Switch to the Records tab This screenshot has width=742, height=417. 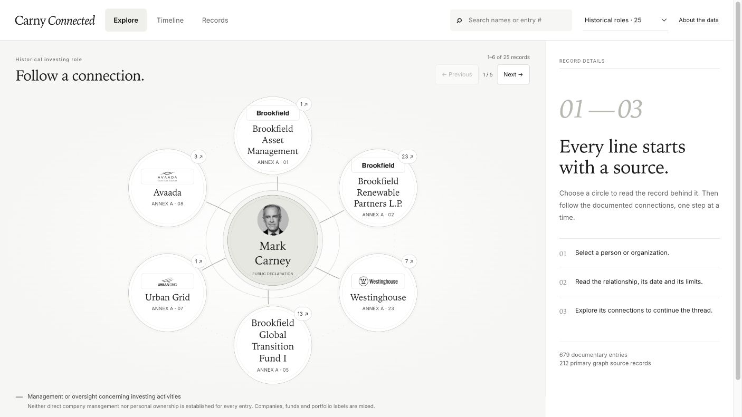pos(215,20)
